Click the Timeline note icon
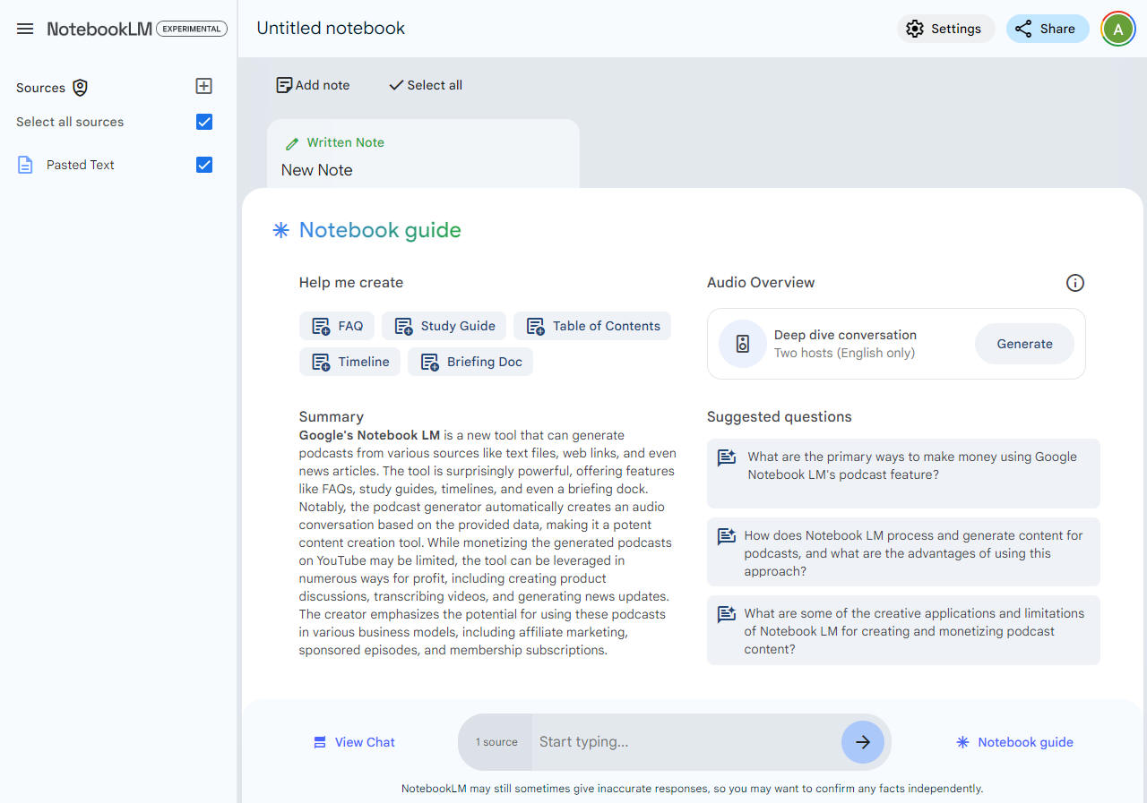Screen dimensions: 1147x803 [321, 363]
